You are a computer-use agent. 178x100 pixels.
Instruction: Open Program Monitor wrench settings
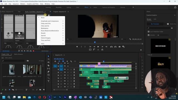tap(130, 39)
